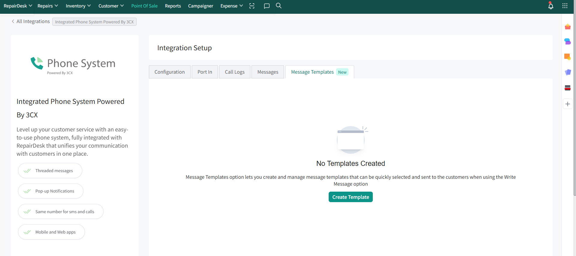
Task: Click the red basket sidebar icon
Action: [568, 27]
